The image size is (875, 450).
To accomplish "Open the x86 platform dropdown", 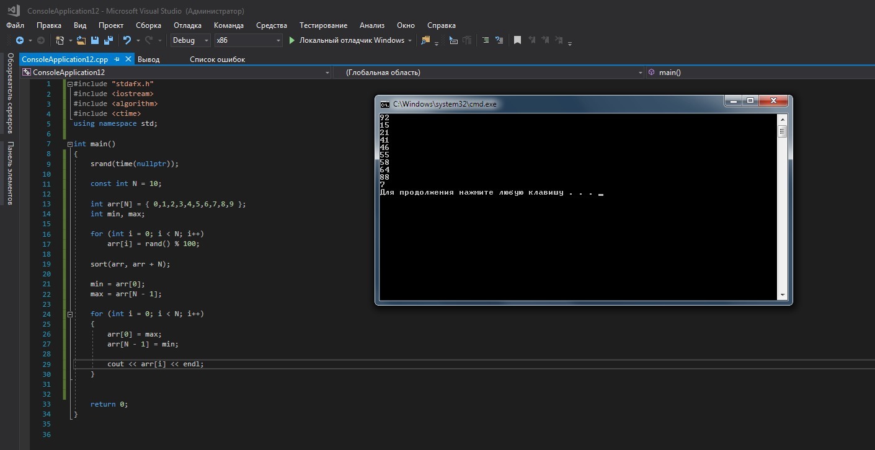I will (x=248, y=40).
